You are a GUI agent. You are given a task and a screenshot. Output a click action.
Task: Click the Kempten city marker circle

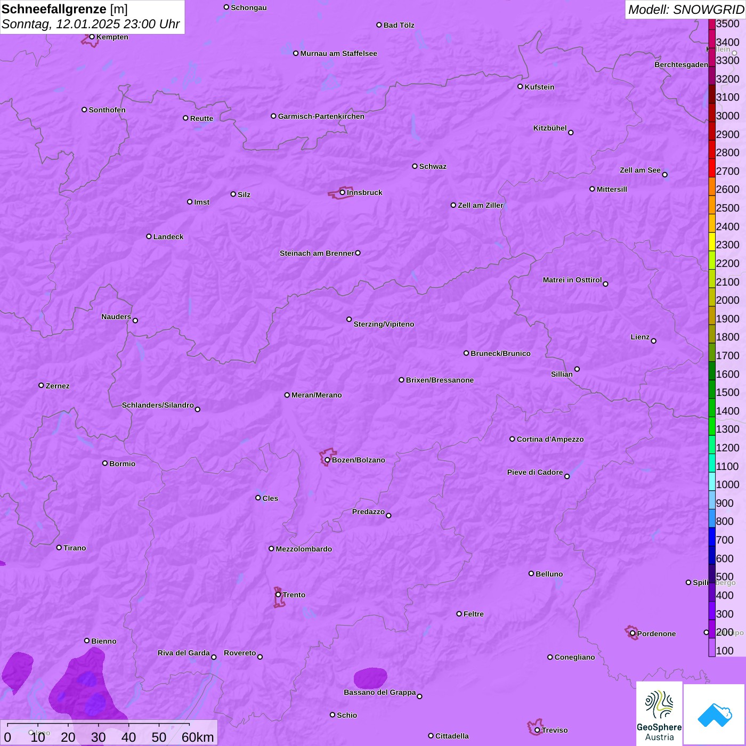(x=92, y=37)
